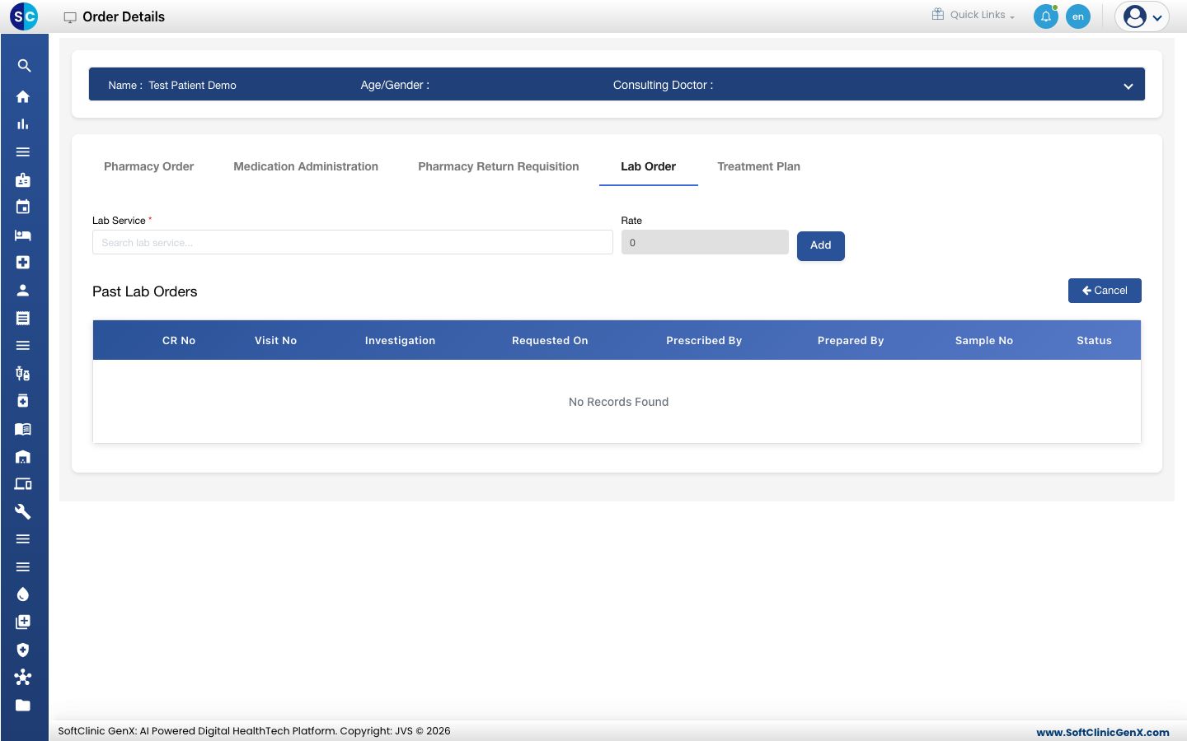Open the folder icon in sidebar
Viewport: 1187px width, 741px height.
click(x=23, y=705)
